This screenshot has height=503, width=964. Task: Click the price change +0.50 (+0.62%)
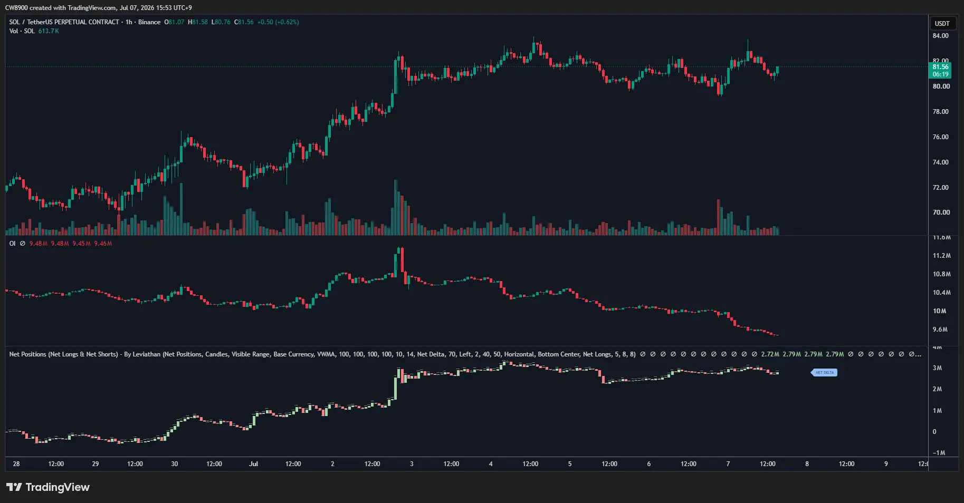coord(278,22)
